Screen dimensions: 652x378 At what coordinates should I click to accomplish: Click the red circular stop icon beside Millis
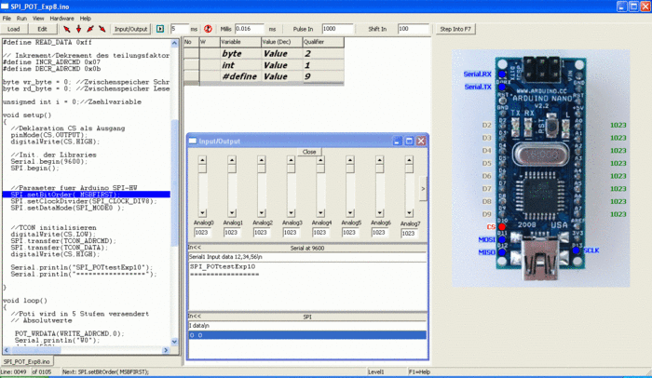pos(208,29)
